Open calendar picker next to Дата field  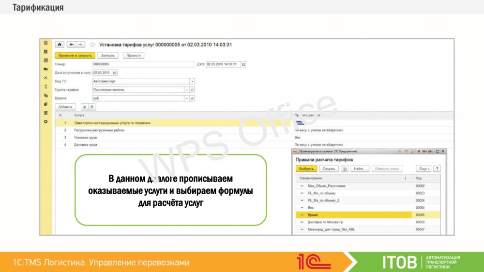pos(243,64)
